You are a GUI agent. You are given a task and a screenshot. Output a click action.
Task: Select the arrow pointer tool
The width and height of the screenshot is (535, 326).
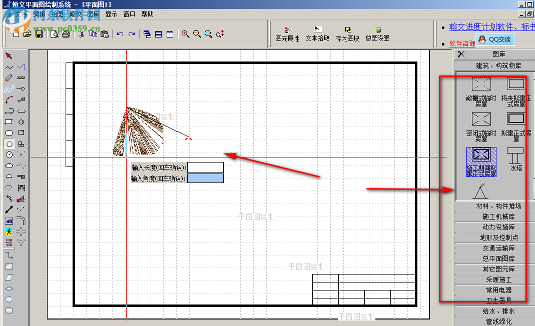[x=9, y=55]
